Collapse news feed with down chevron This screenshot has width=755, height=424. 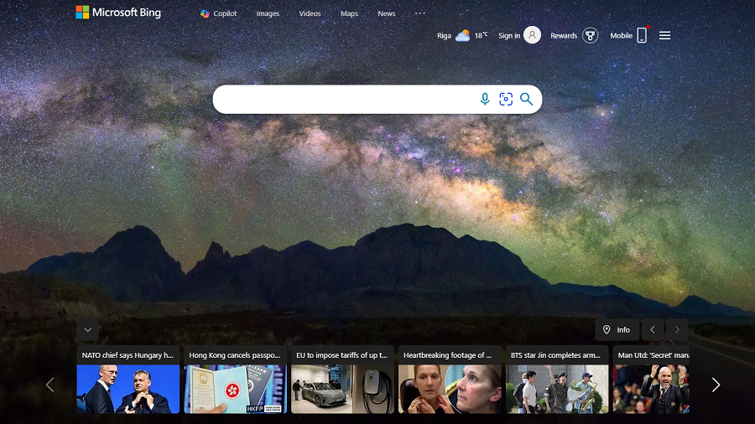(87, 329)
